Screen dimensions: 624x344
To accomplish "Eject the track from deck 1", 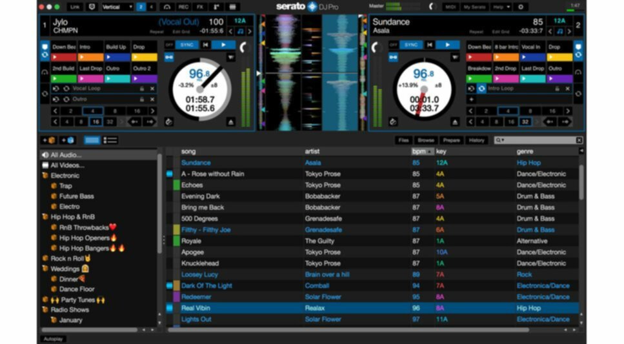I will [231, 122].
